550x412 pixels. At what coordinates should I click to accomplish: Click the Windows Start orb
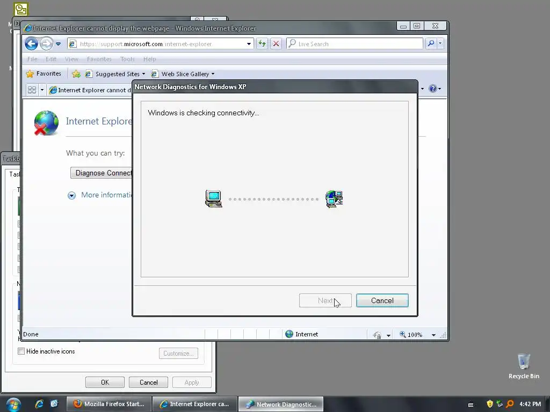pyautogui.click(x=13, y=404)
